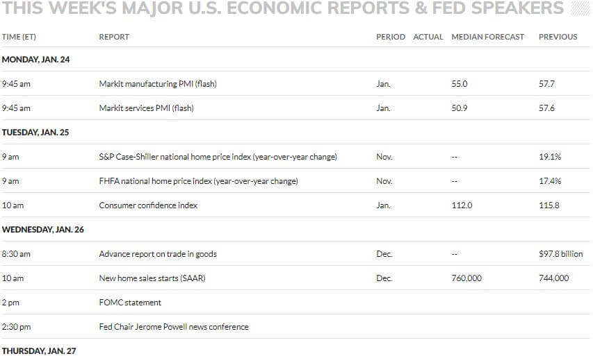
Task: Select the S&P Case-Shiller home price index row
Action: click(x=295, y=156)
